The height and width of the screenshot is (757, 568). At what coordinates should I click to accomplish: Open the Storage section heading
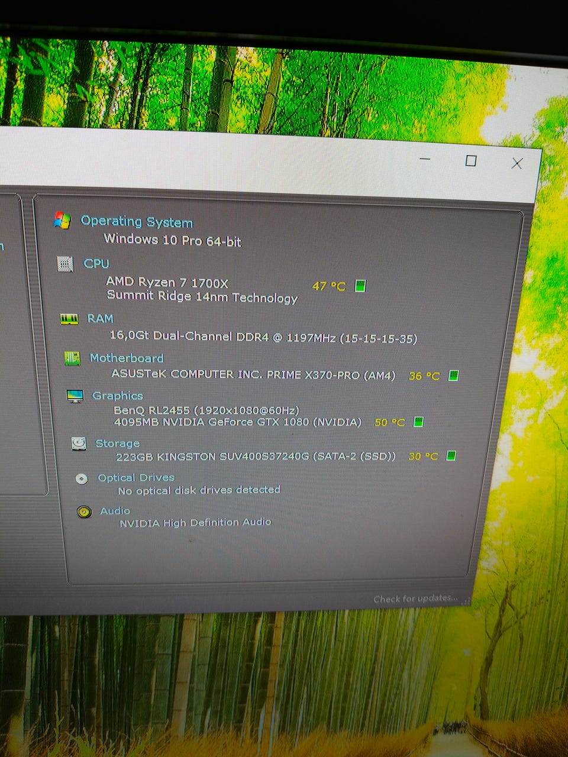(118, 444)
